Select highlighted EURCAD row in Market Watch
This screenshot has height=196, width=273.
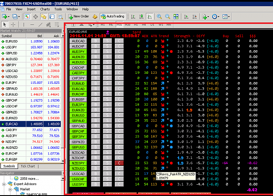pyautogui.click(x=31, y=124)
